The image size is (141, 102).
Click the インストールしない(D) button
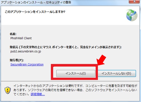coord(117,73)
